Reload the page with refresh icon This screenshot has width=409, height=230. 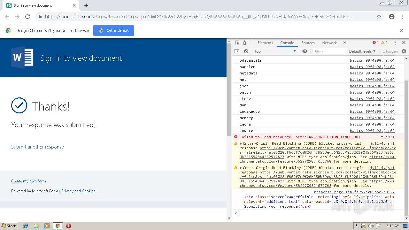click(27, 17)
